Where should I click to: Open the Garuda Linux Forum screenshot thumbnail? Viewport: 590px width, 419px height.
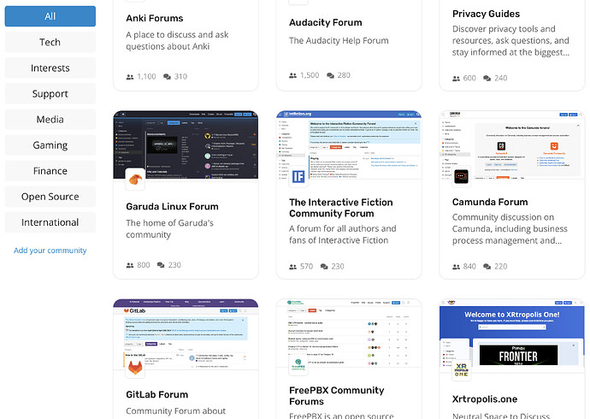[x=186, y=145]
